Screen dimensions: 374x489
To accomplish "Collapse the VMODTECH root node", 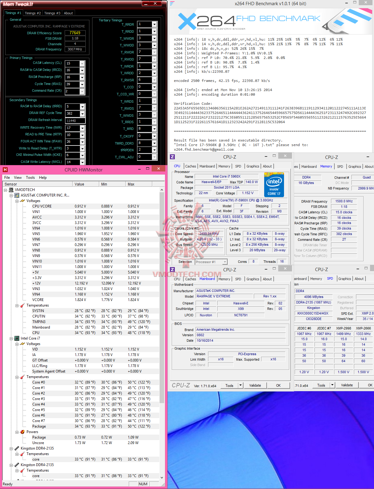I will [5, 190].
